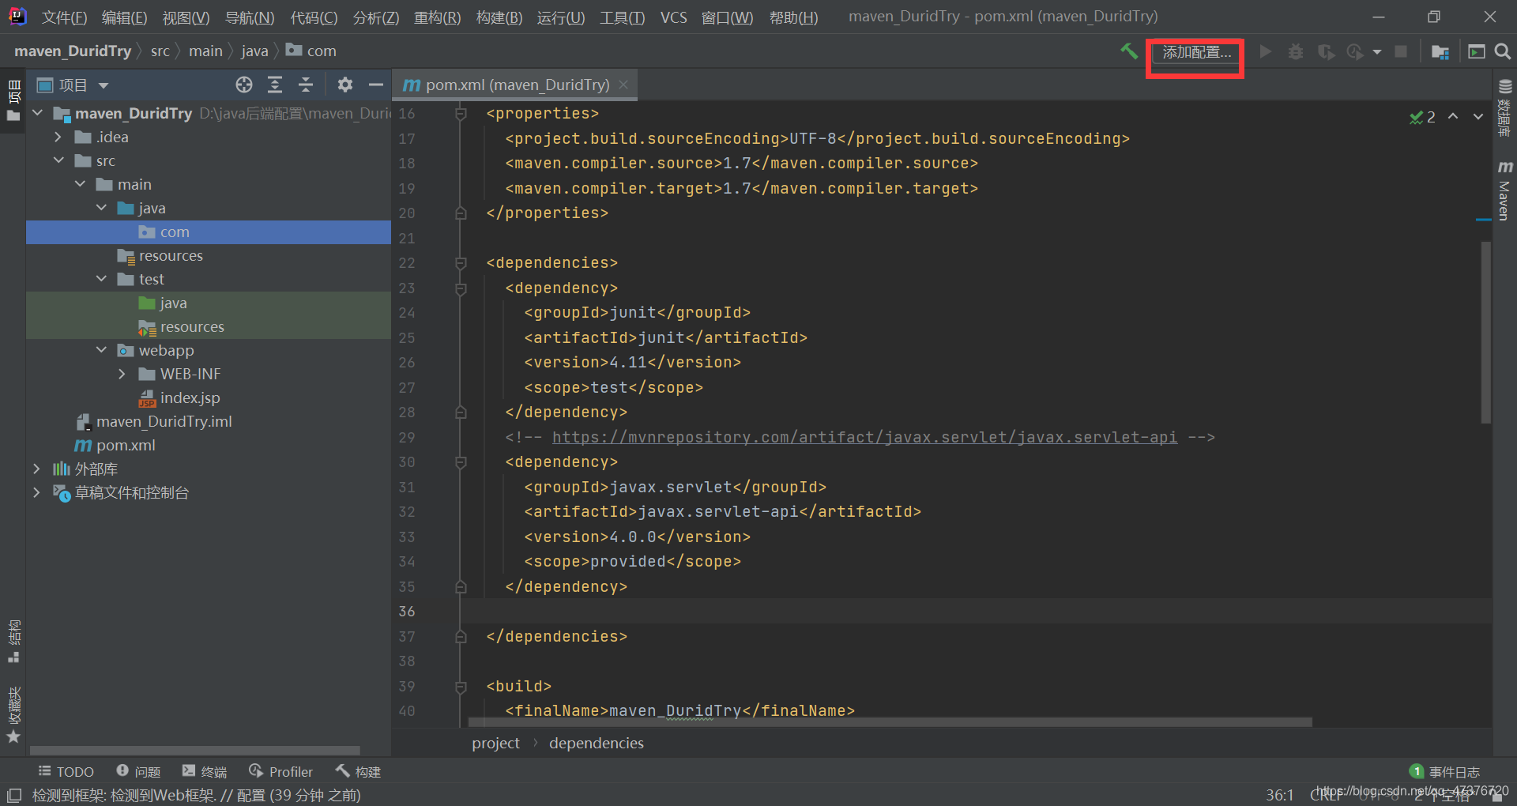Click the editor horizontal scrollbar
The width and height of the screenshot is (1517, 806).
890,722
